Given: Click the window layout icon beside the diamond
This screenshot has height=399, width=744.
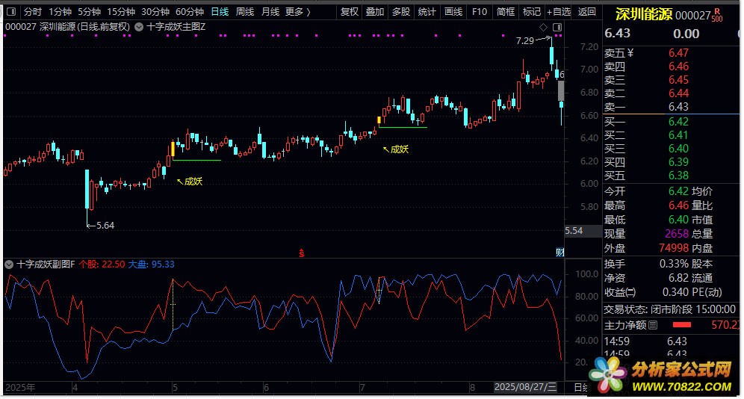Looking at the screenshot, I should point(557,27).
